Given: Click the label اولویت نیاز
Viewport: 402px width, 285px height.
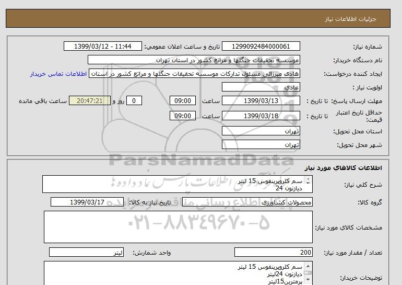Looking at the screenshot, I should pos(367,87).
